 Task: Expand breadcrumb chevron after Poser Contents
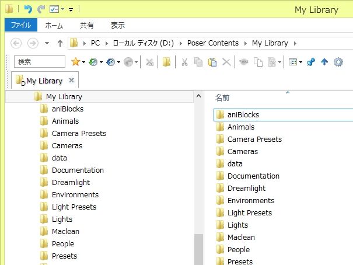coord(246,43)
